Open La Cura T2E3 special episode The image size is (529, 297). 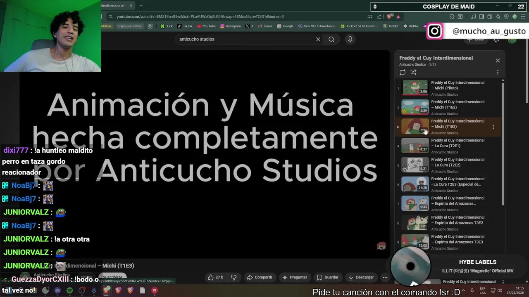tap(448, 184)
